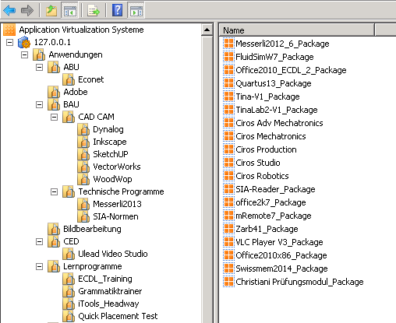
Task: Collapse the Lernprogramme folder node
Action: pyautogui.click(x=39, y=266)
